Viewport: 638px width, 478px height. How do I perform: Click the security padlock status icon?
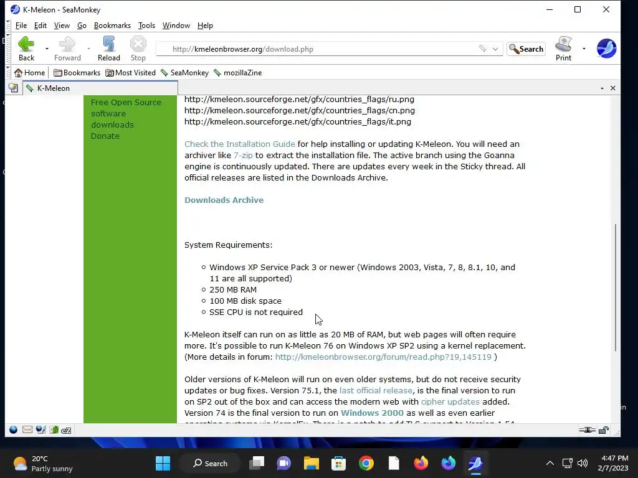tap(604, 430)
